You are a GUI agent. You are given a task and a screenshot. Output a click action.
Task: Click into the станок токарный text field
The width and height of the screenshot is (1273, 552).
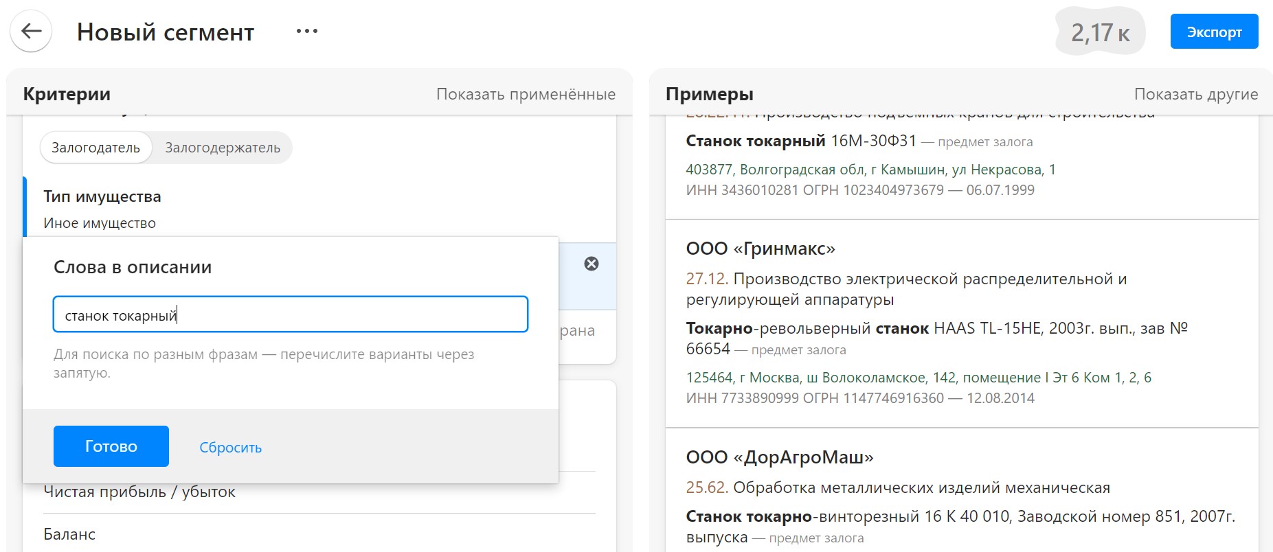click(x=290, y=315)
